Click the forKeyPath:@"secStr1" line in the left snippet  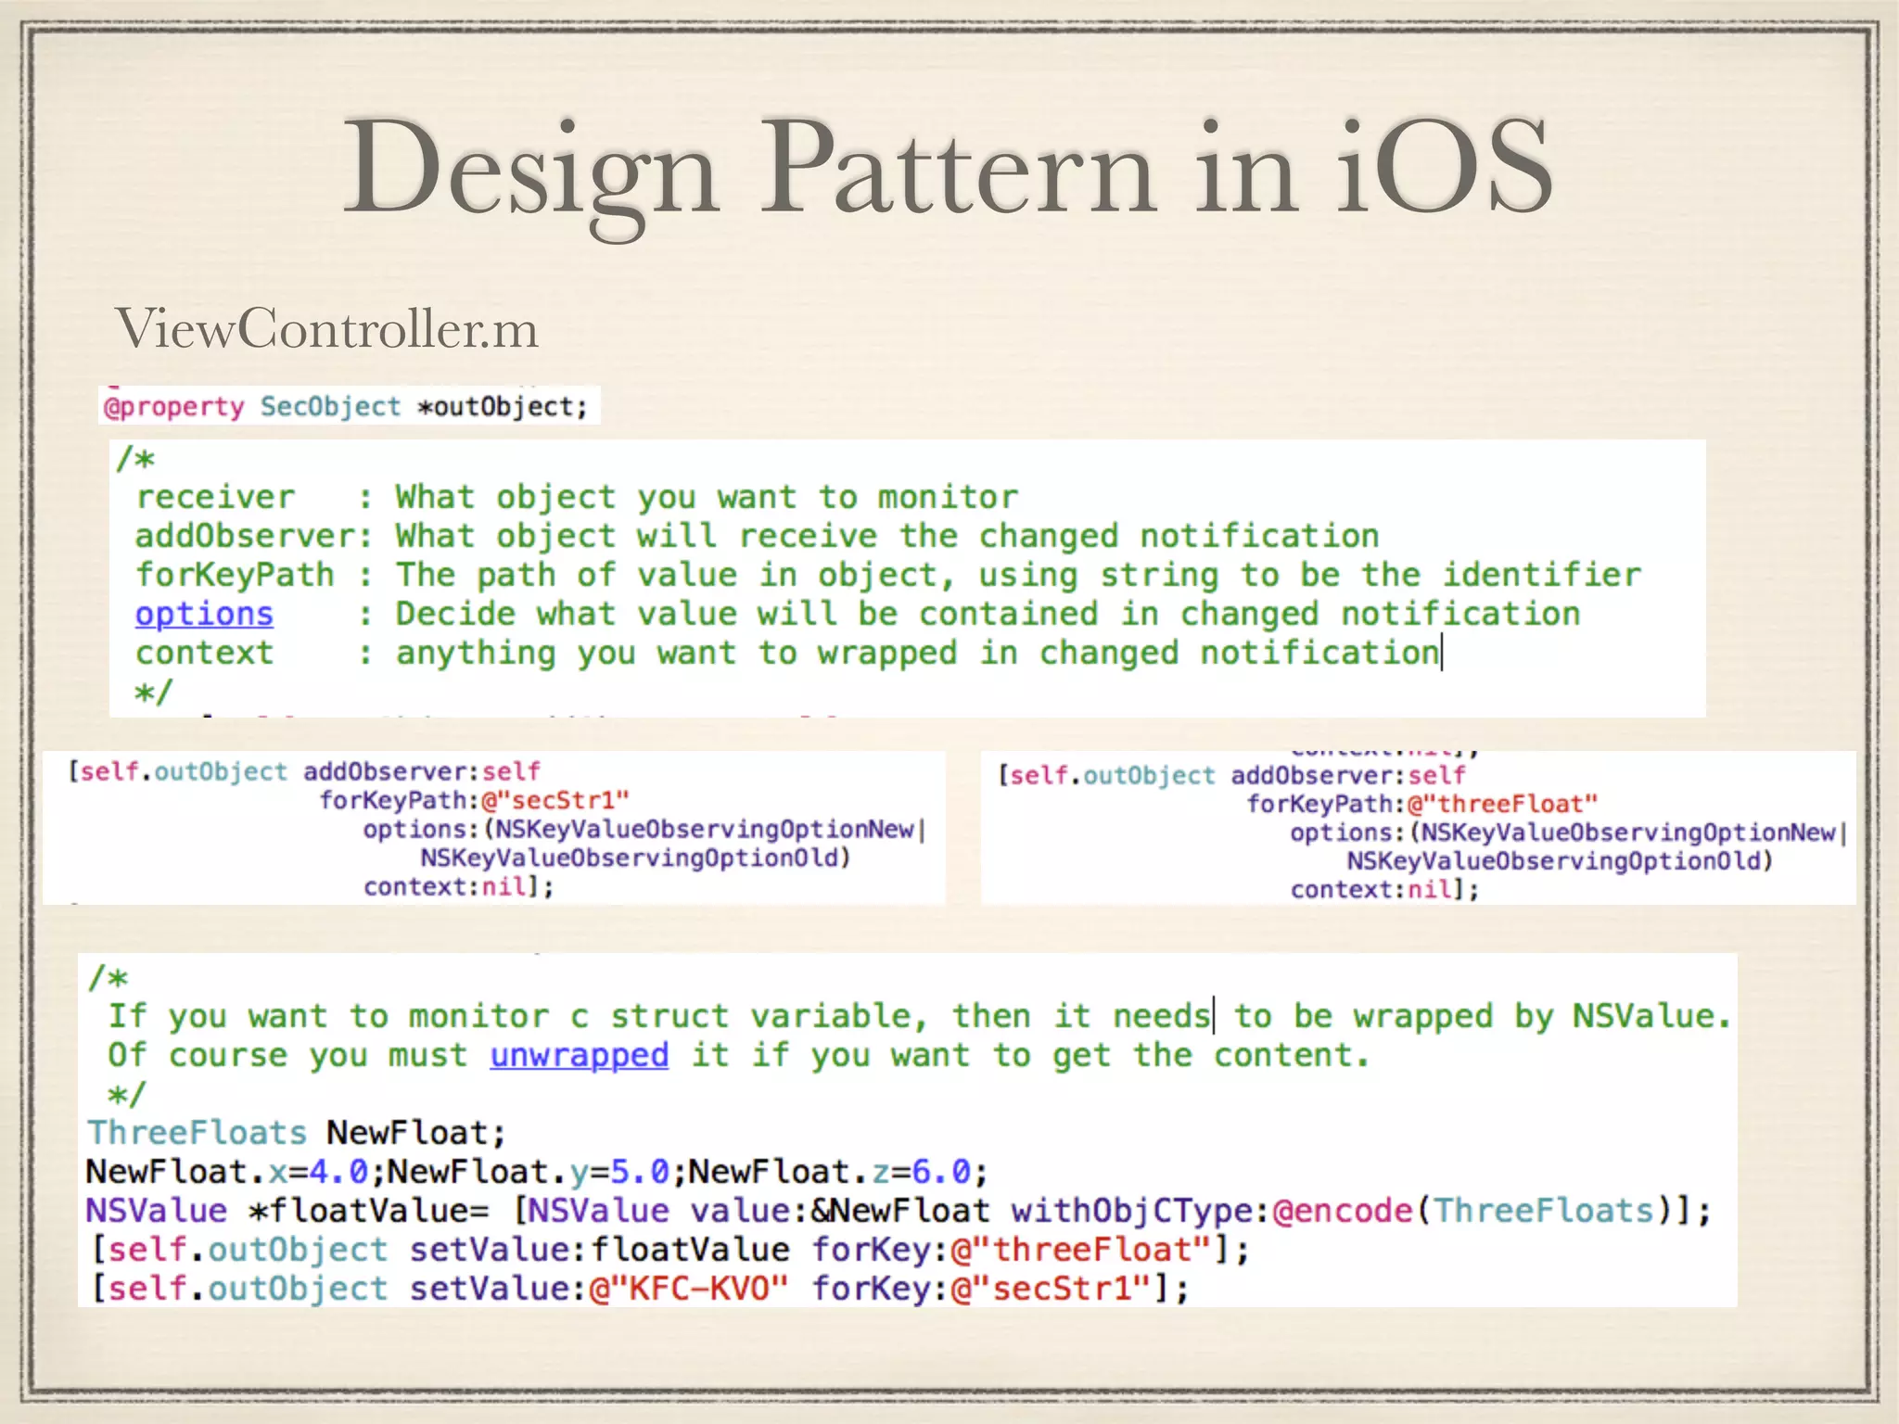click(x=474, y=800)
